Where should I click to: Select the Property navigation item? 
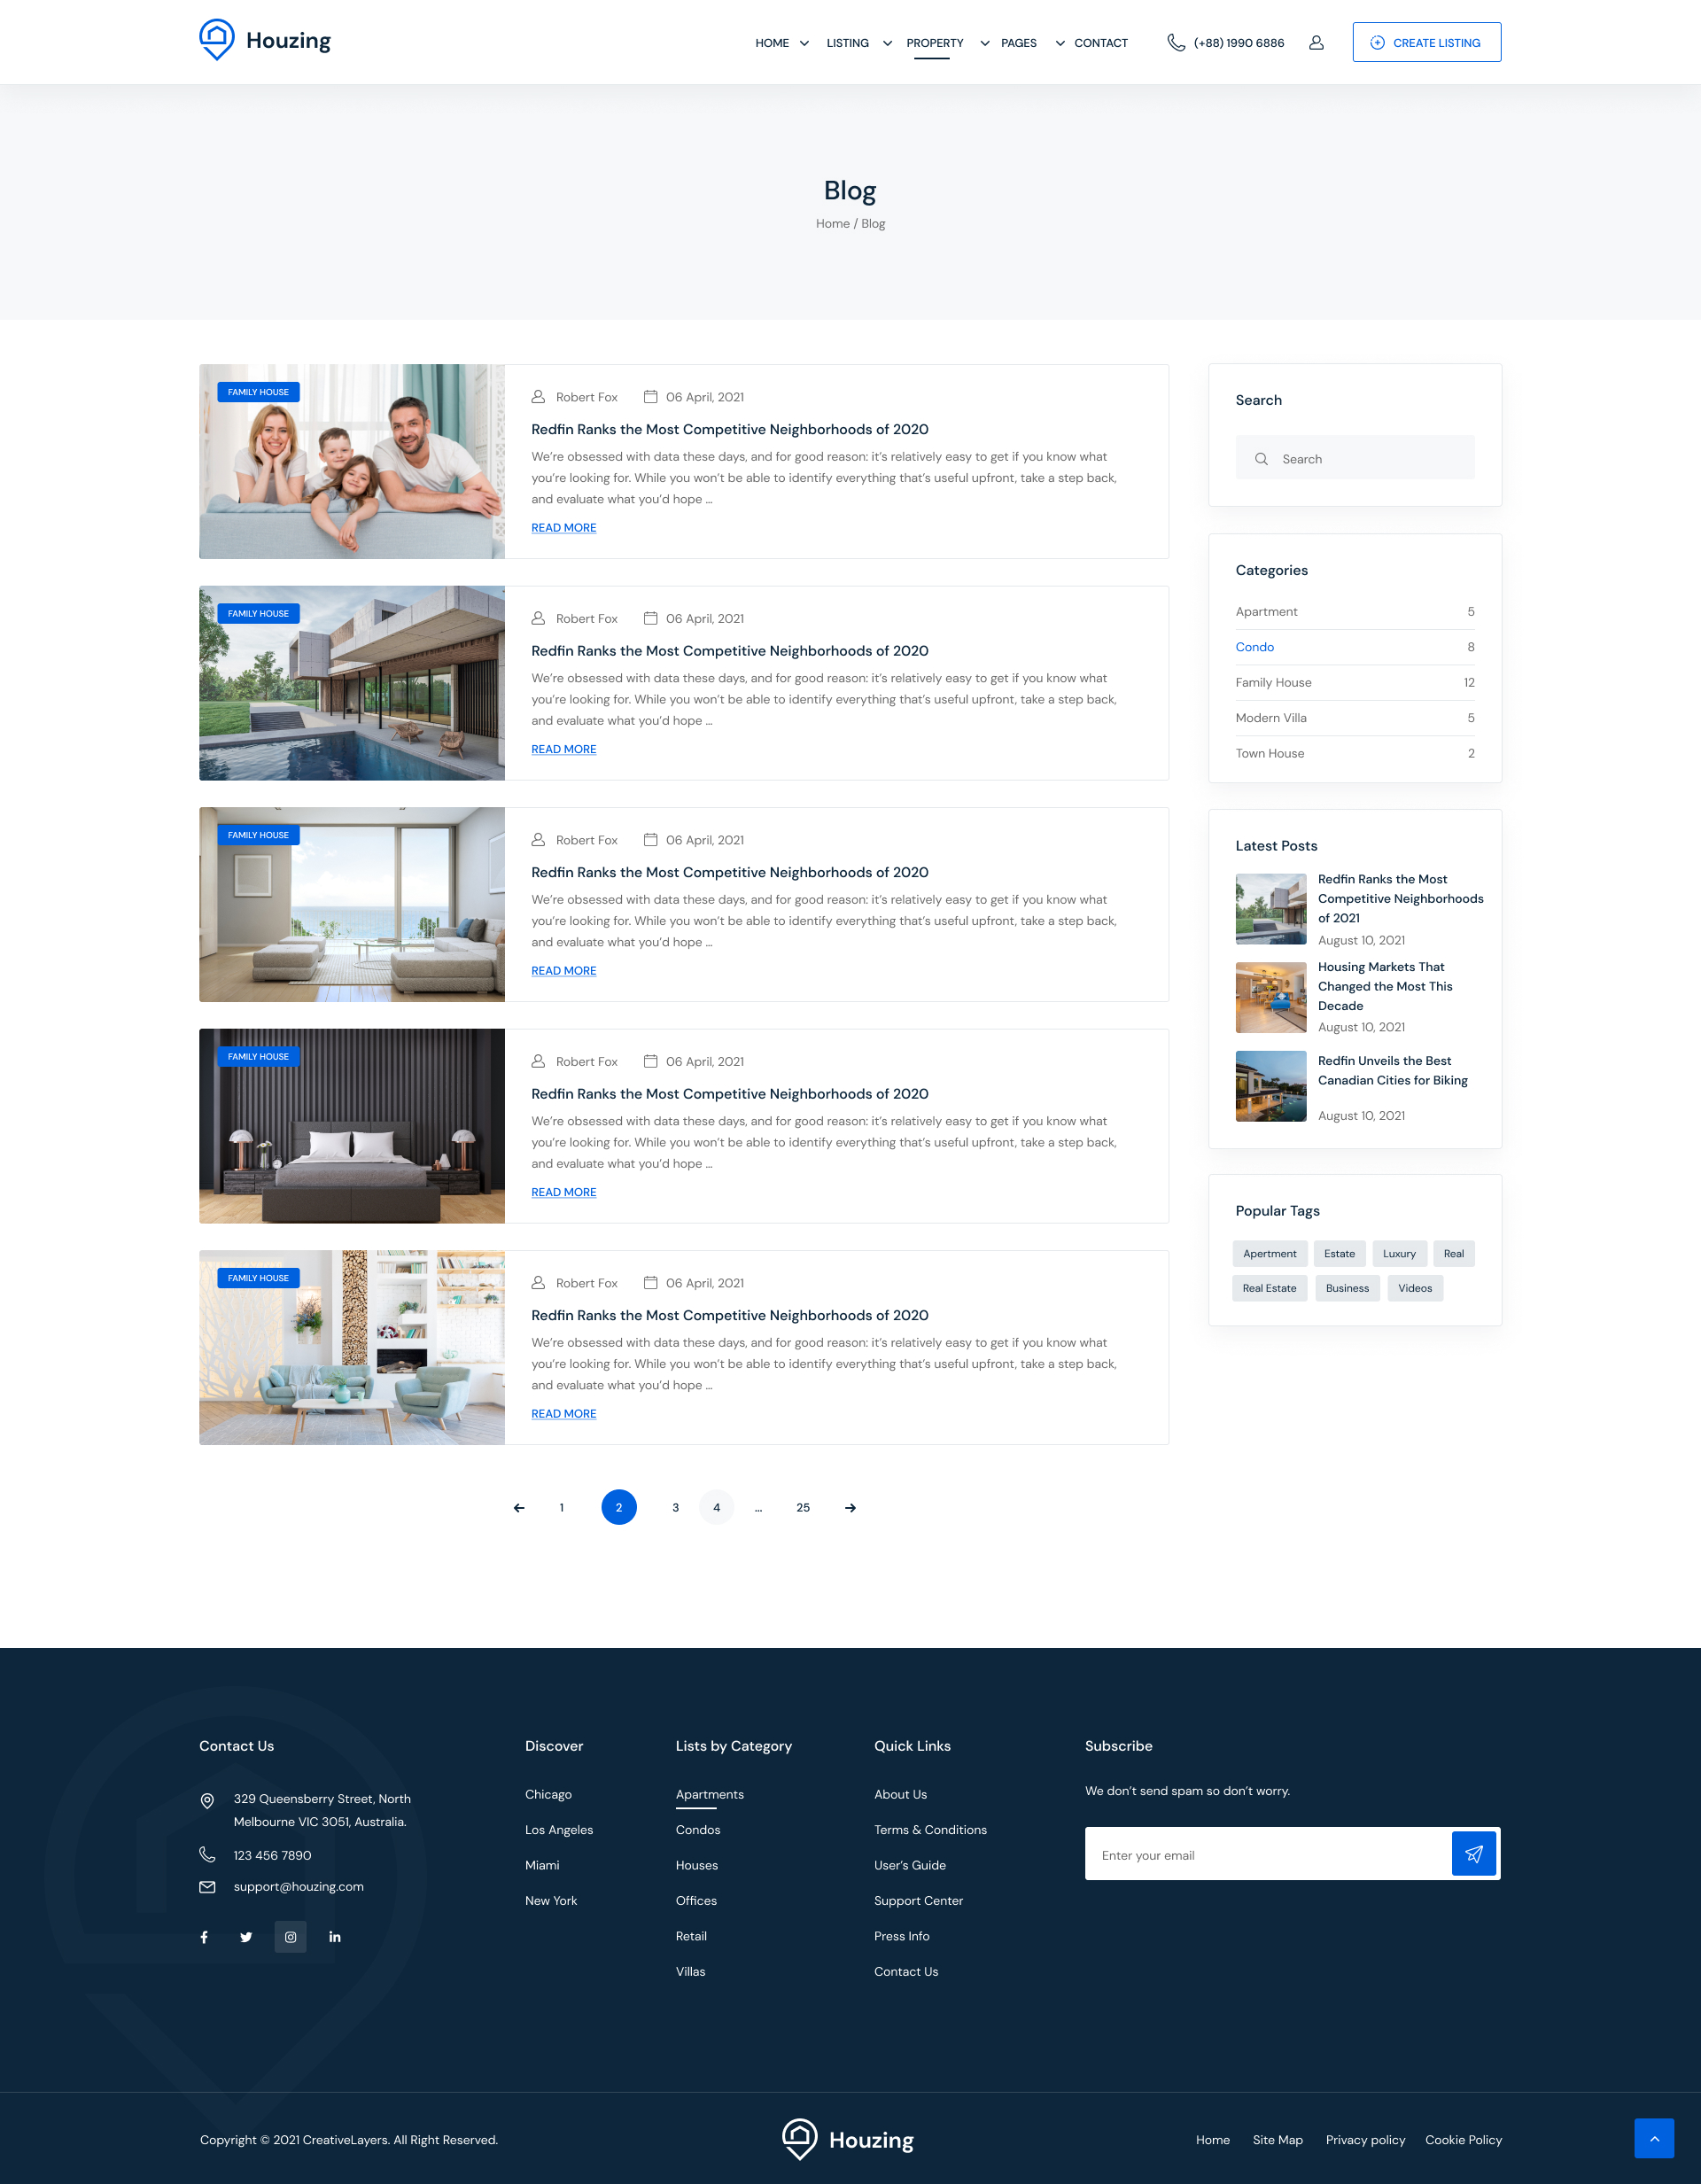click(x=934, y=43)
